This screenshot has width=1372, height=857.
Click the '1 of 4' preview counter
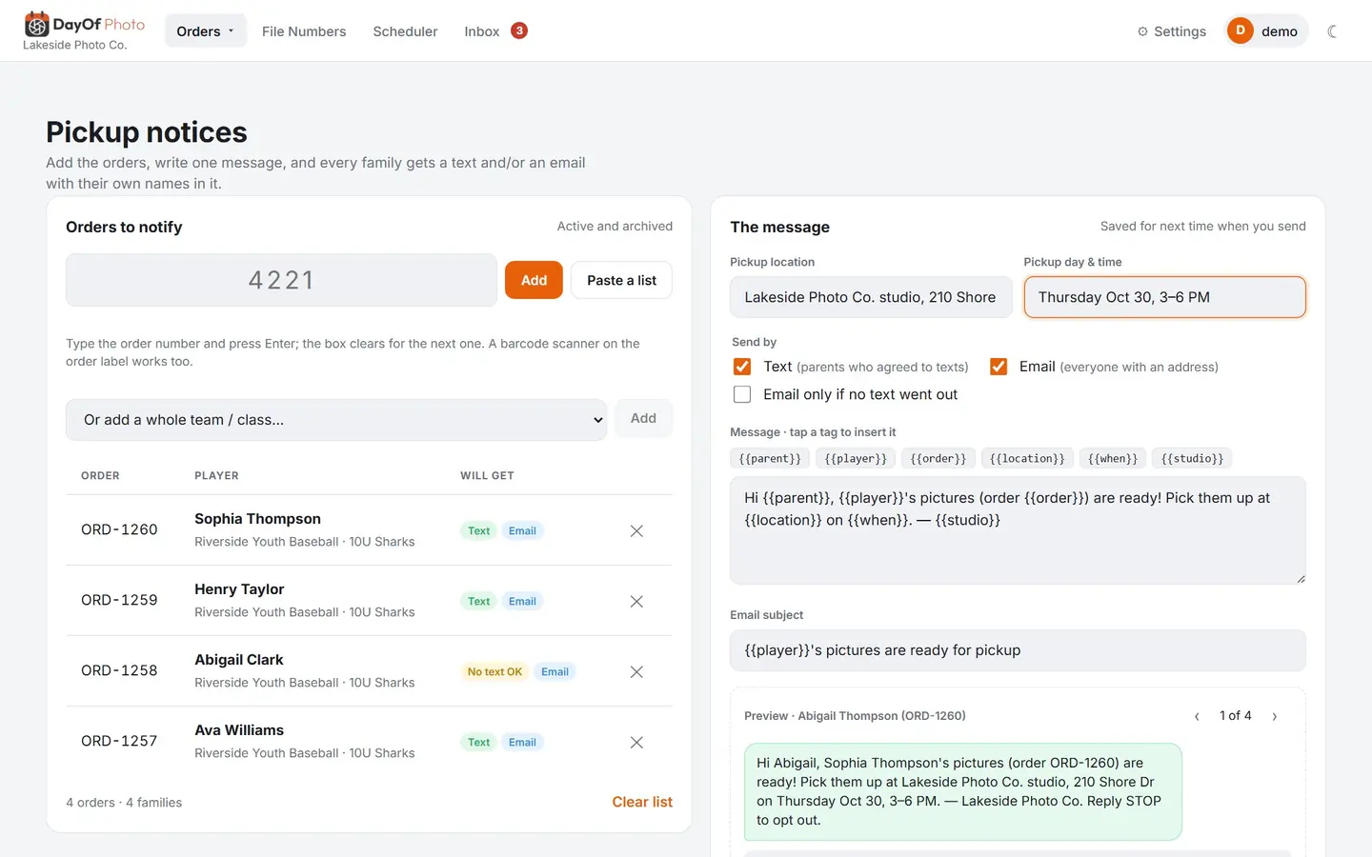click(x=1236, y=715)
